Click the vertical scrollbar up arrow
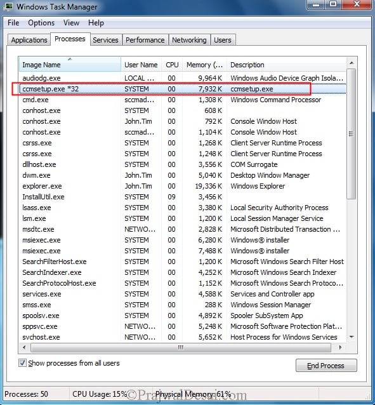Image resolution: width=375 pixels, height=405 pixels. coord(352,63)
